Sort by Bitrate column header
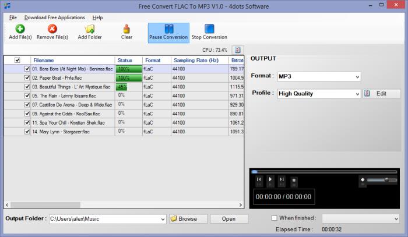 (x=236, y=61)
